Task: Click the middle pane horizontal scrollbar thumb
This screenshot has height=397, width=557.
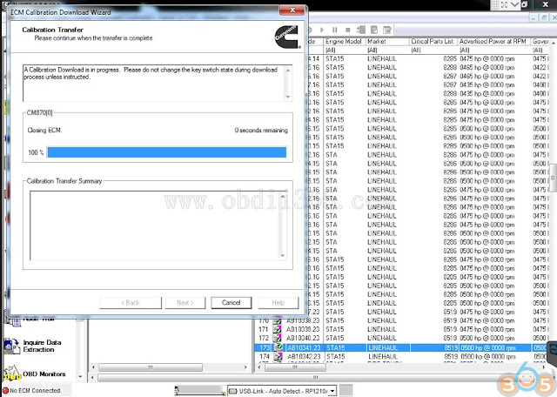Action: pyautogui.click(x=151, y=367)
